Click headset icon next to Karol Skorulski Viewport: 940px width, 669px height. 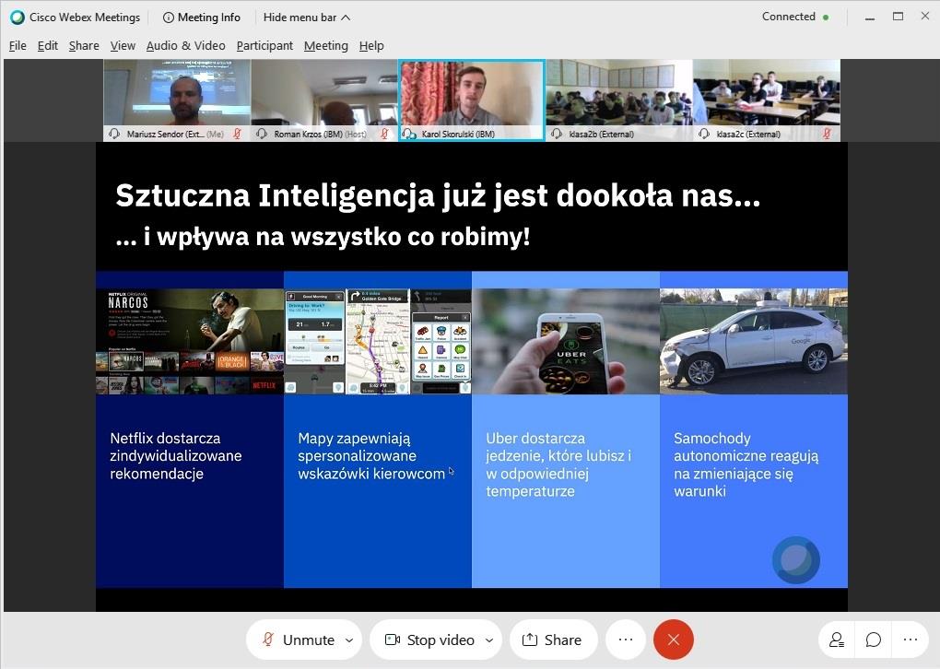[x=409, y=134]
